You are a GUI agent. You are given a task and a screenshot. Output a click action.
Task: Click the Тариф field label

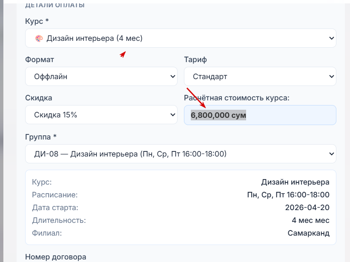(x=195, y=60)
